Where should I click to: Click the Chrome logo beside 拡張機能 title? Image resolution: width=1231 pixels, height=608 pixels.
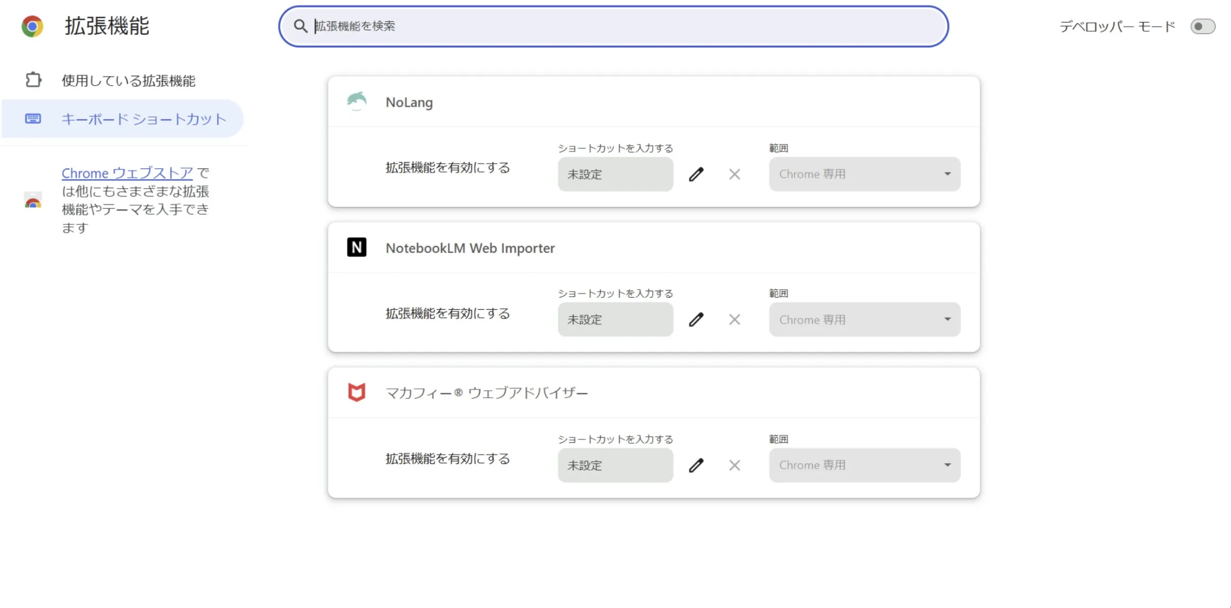click(32, 26)
